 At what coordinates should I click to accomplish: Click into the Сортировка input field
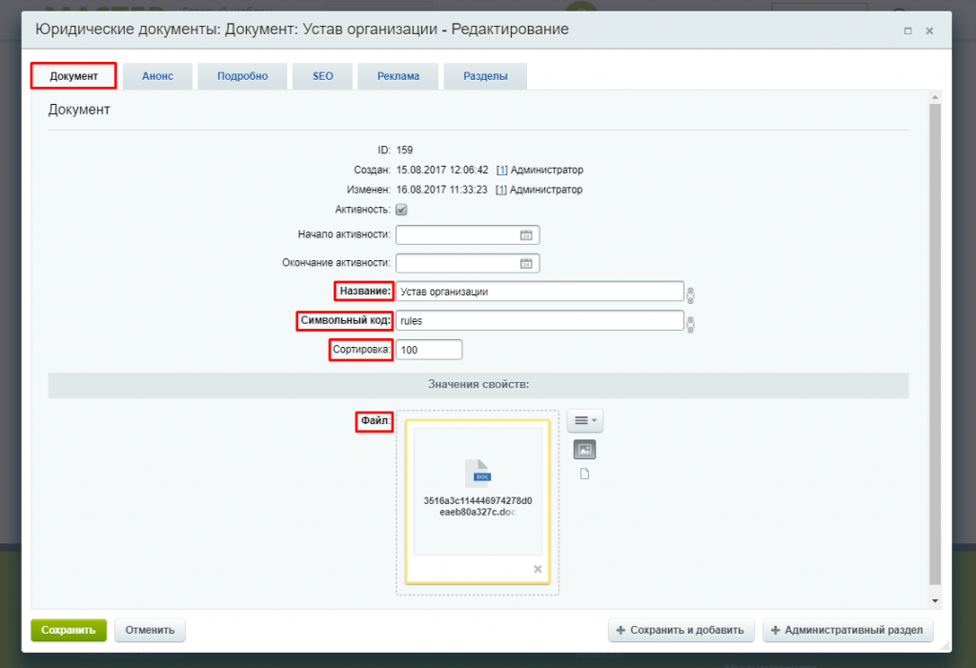pos(429,350)
